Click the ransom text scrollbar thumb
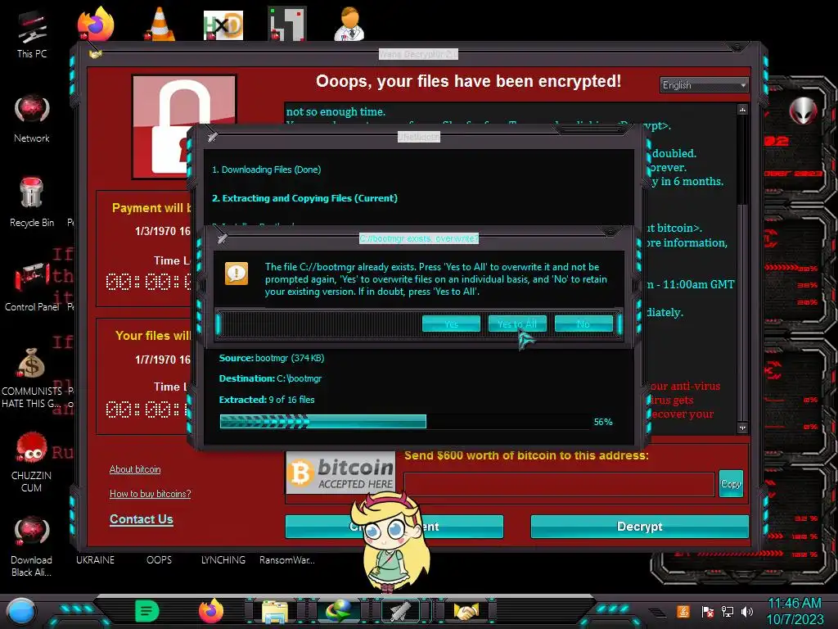The width and height of the screenshot is (838, 629). pyautogui.click(x=742, y=160)
